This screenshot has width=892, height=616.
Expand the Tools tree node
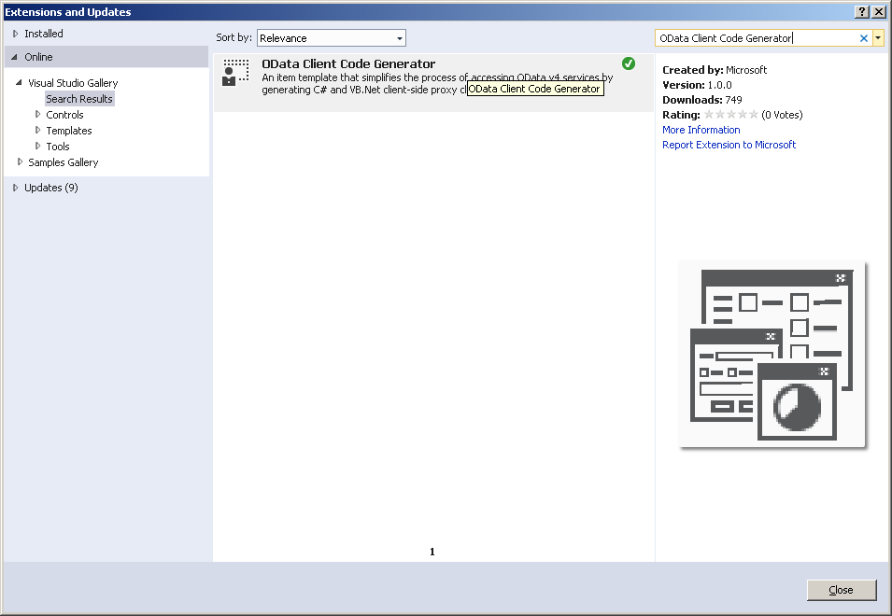(x=38, y=147)
